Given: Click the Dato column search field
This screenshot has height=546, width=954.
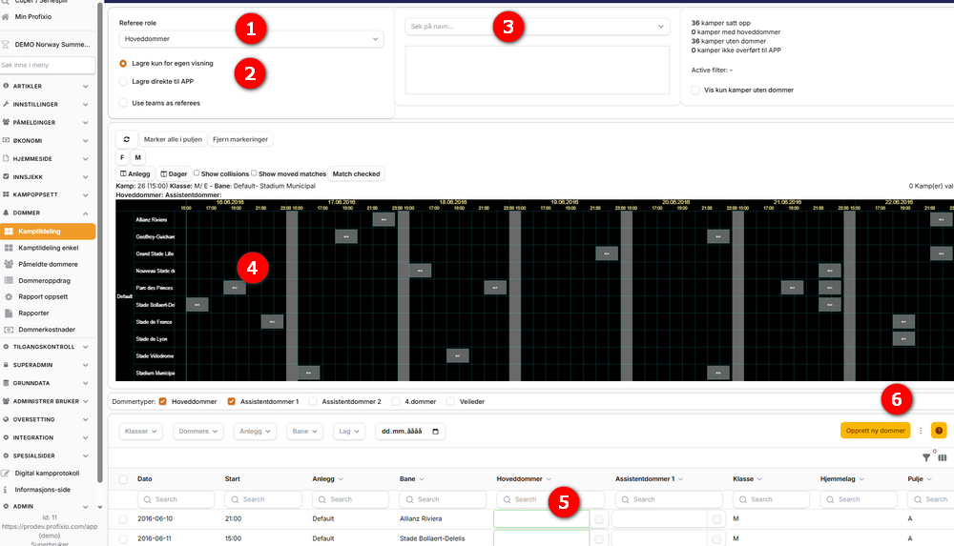Looking at the screenshot, I should click(176, 500).
